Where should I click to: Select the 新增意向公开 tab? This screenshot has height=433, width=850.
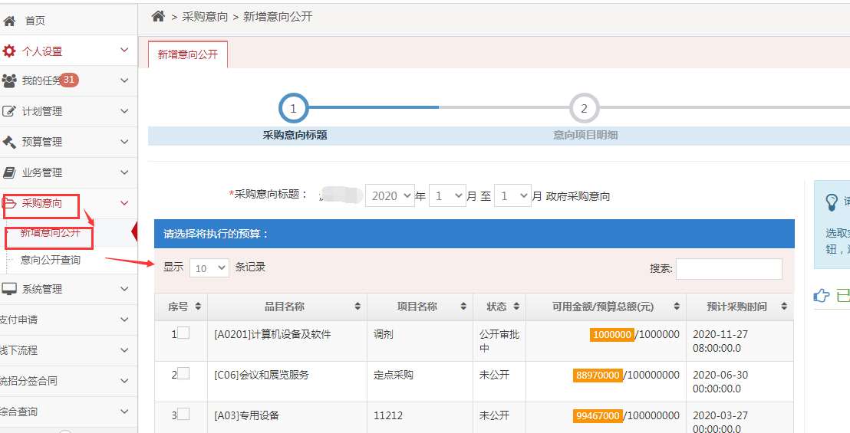click(188, 54)
